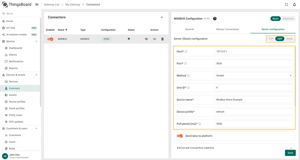300x160 pixels.
Task: Open the notifications bell
Action: (x=294, y=4)
